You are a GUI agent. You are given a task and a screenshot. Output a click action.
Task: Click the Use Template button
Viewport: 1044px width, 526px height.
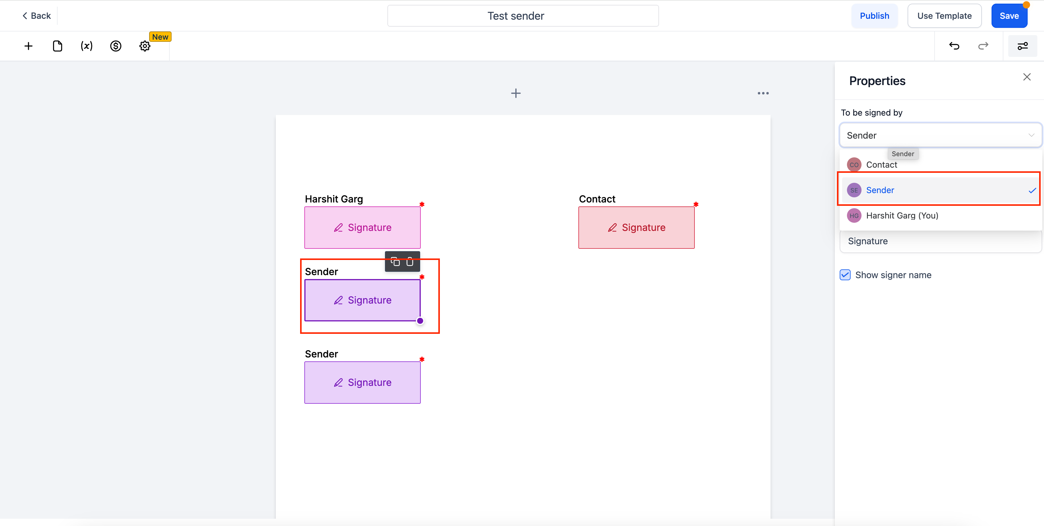point(944,16)
